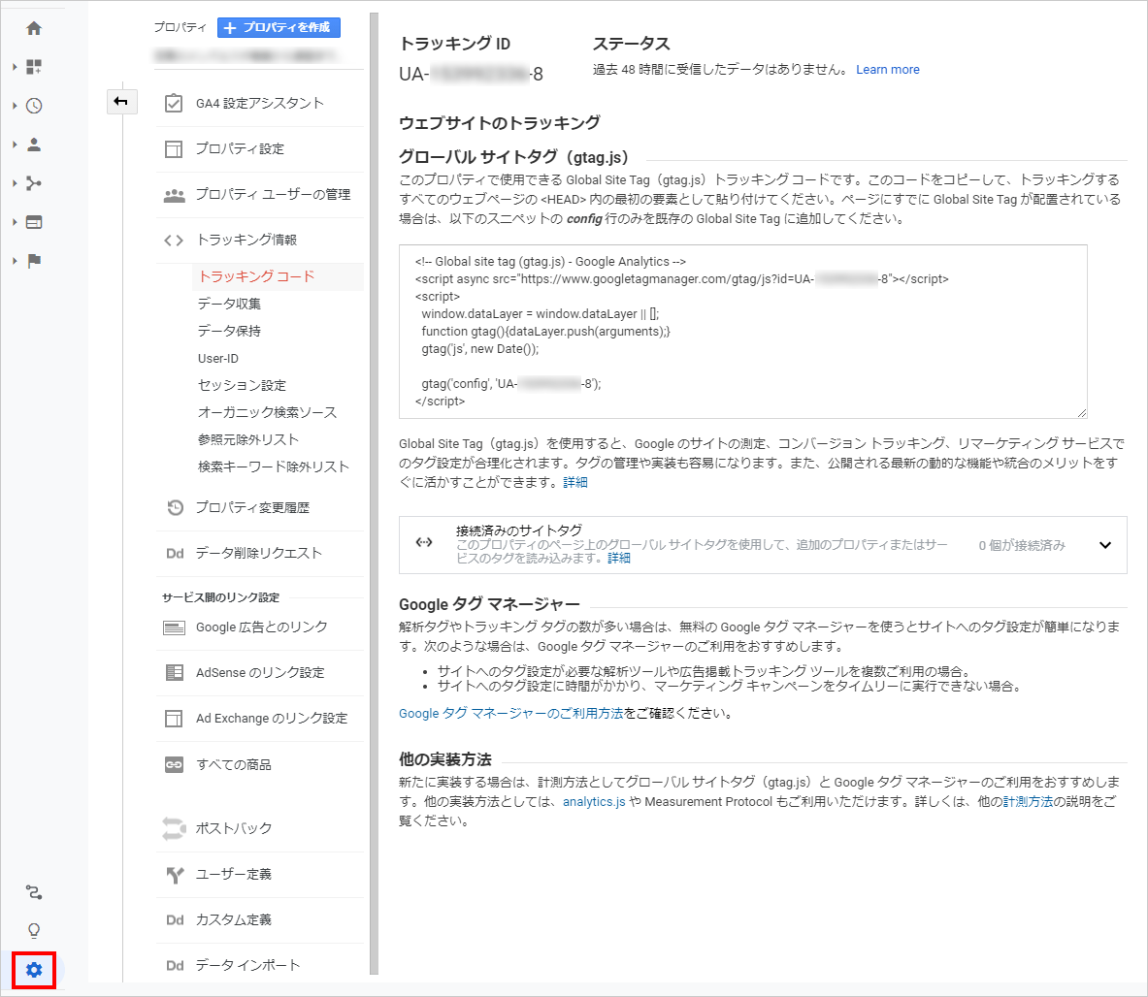
Task: Open the Acquisition branching icon
Action: point(34,183)
